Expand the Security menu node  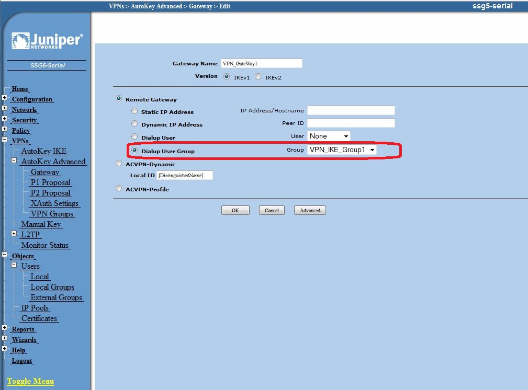click(4, 119)
